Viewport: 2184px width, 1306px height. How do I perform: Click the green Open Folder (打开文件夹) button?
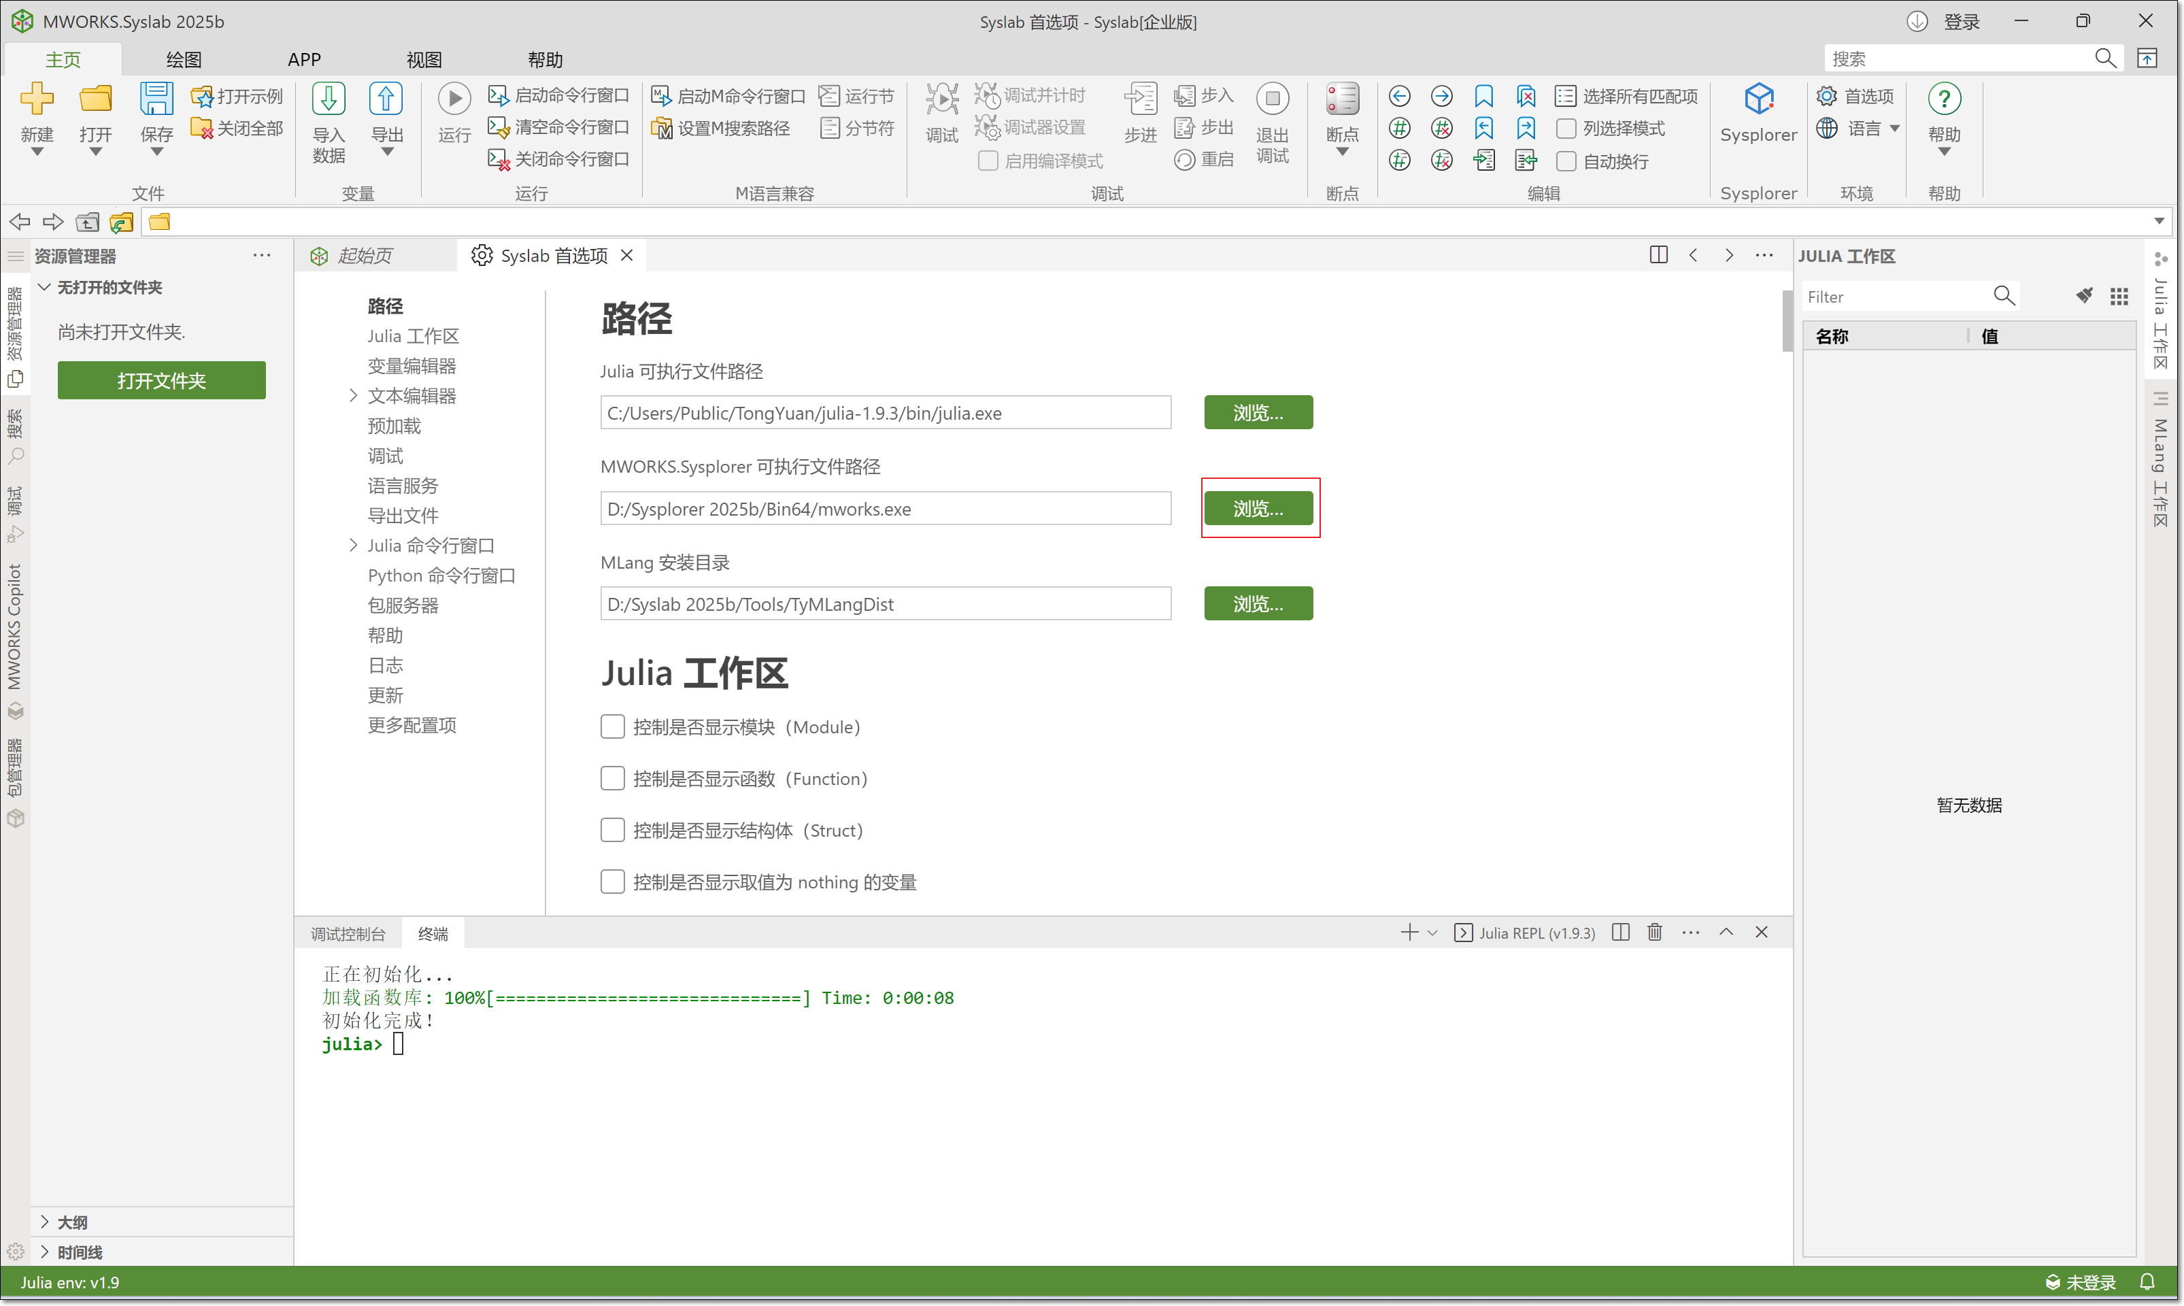coord(161,380)
